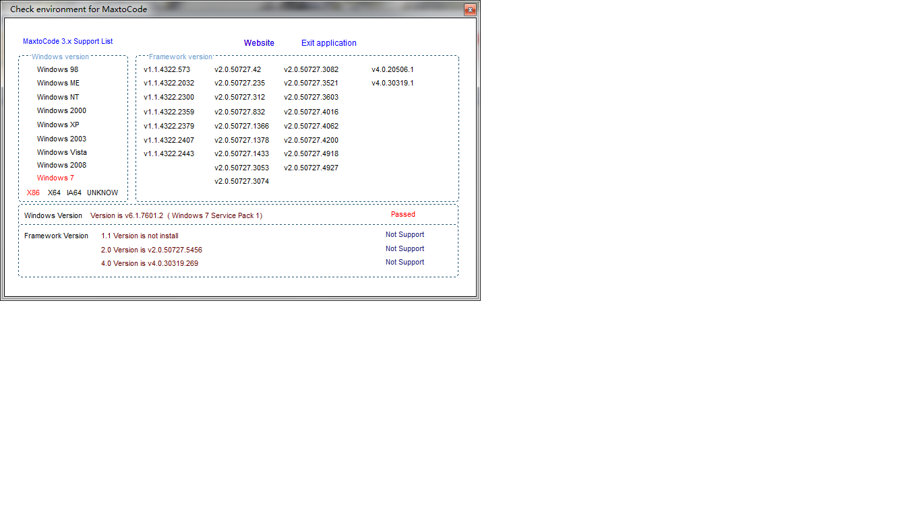Select Windows Vista entry
The image size is (921, 517).
click(62, 152)
